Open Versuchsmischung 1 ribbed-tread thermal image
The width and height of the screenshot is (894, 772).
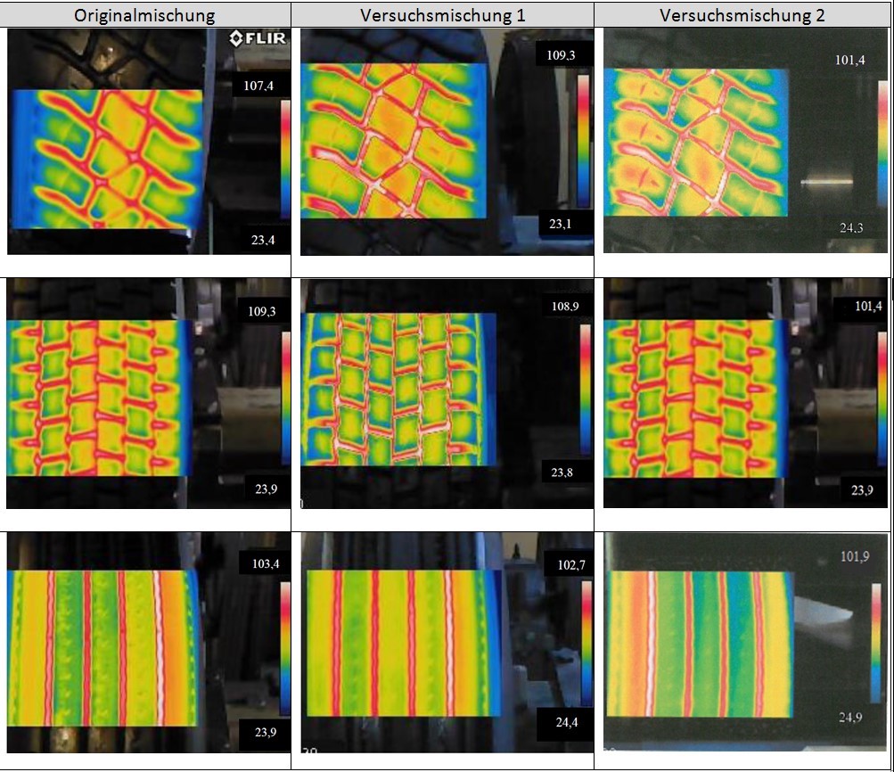tap(447, 643)
